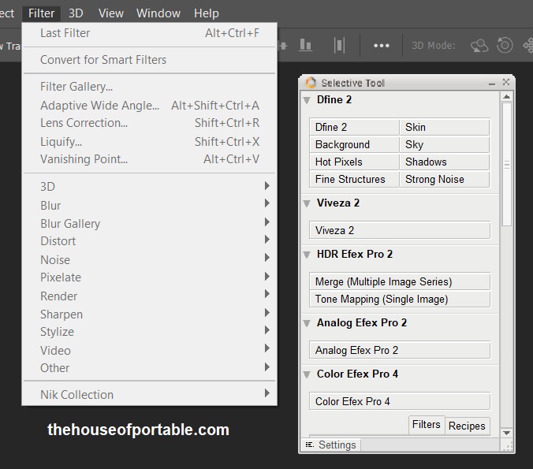The image size is (533, 469).
Task: Open the Window menu
Action: coord(158,13)
